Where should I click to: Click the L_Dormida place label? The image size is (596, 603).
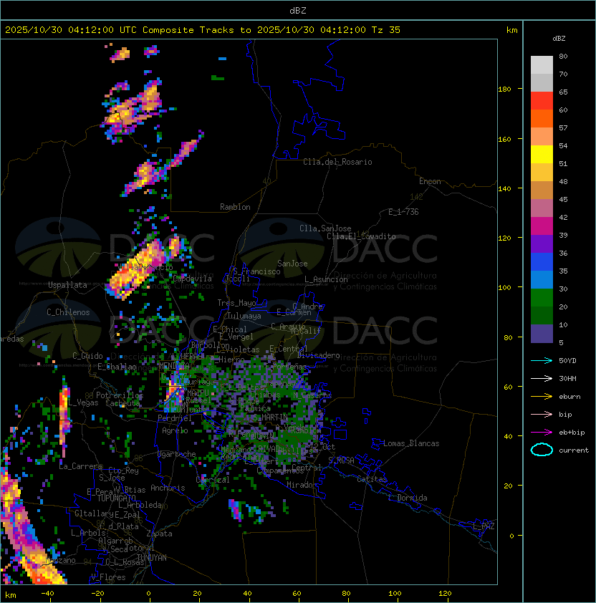click(x=408, y=498)
